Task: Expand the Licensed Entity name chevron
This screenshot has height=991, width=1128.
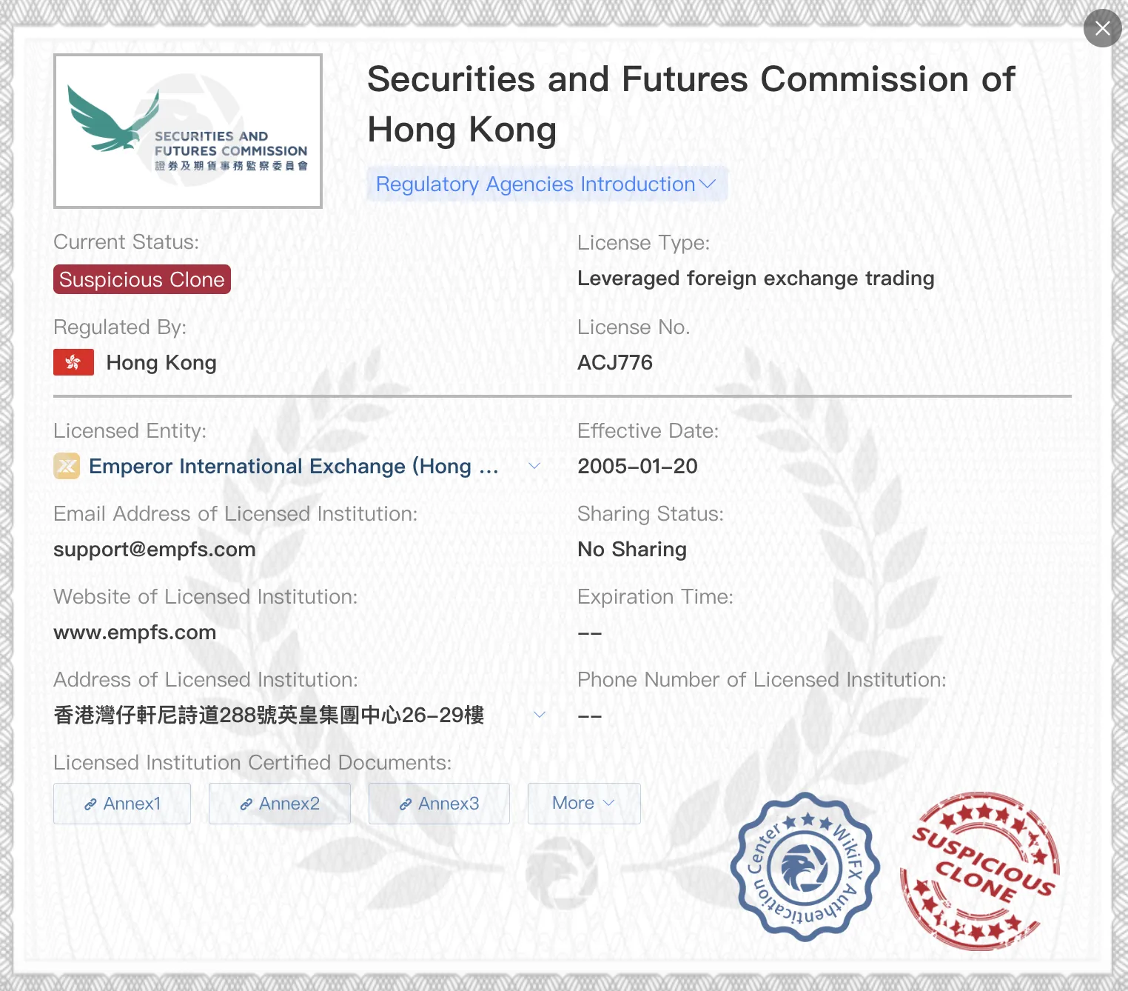Action: [x=534, y=466]
